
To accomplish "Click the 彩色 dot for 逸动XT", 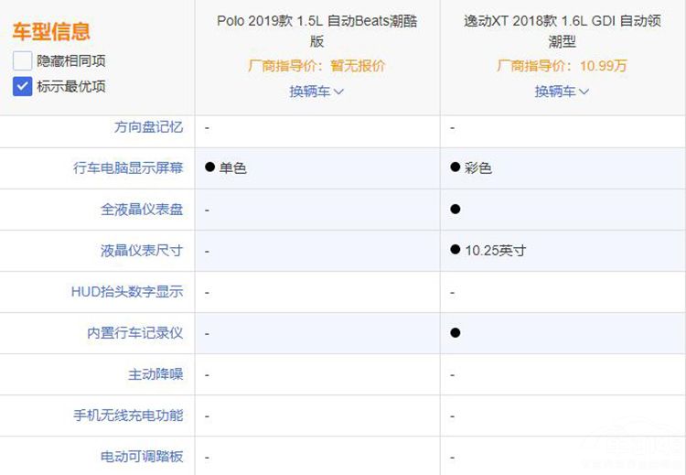I will [x=456, y=167].
